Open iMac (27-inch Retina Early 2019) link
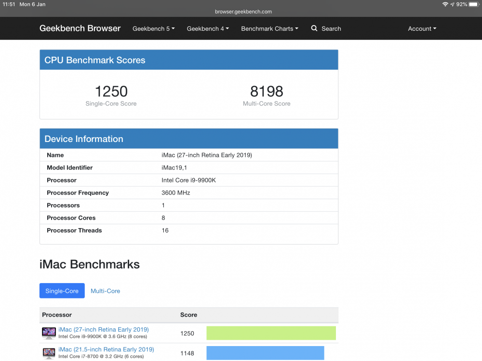 pos(104,329)
